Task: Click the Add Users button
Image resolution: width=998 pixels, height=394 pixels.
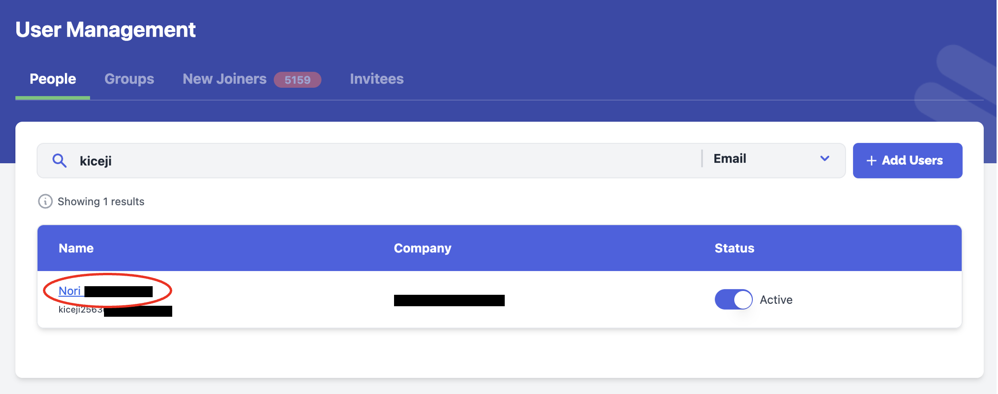Action: tap(907, 160)
